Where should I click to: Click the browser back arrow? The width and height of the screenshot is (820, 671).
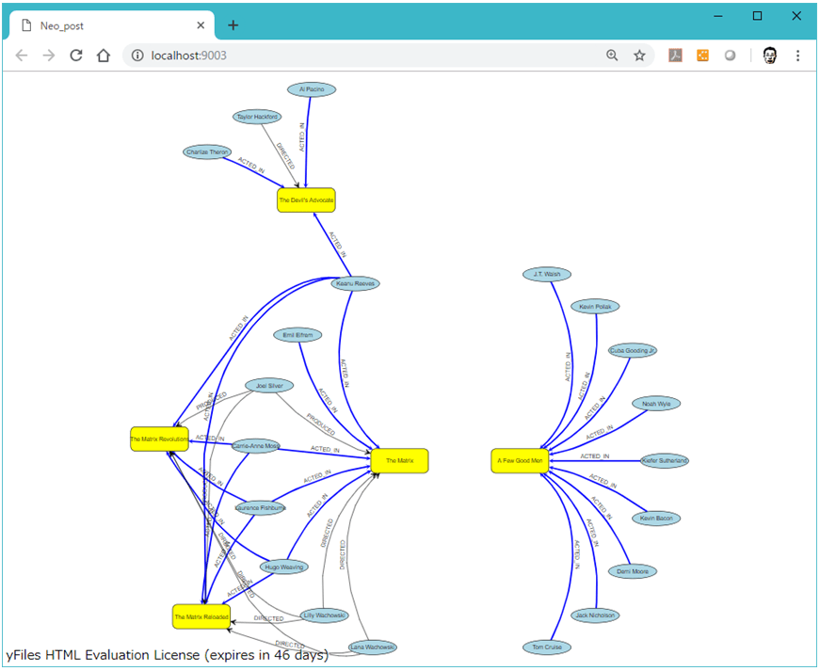pos(22,56)
